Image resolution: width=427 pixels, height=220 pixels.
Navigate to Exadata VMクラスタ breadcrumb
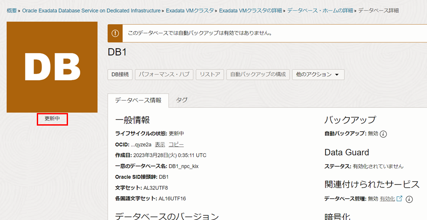click(x=190, y=10)
